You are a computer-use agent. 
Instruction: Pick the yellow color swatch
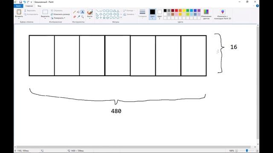click(184, 11)
